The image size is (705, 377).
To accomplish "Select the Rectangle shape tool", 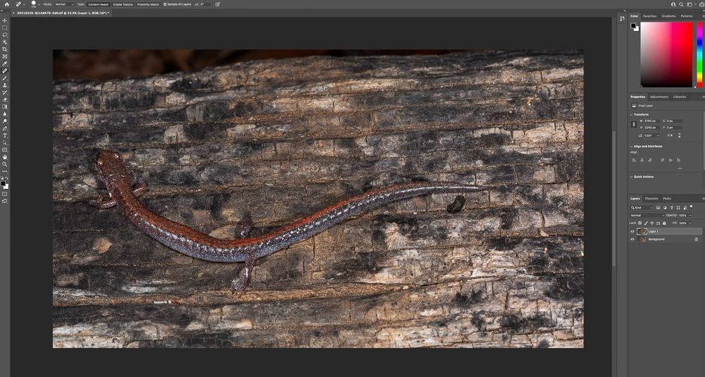I will point(5,150).
